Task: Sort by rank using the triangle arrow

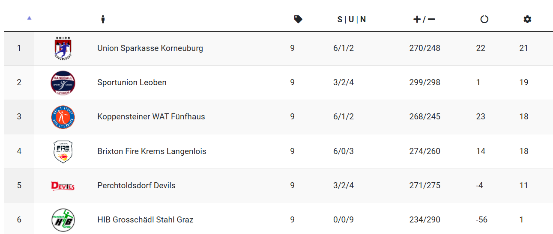Action: click(29, 18)
